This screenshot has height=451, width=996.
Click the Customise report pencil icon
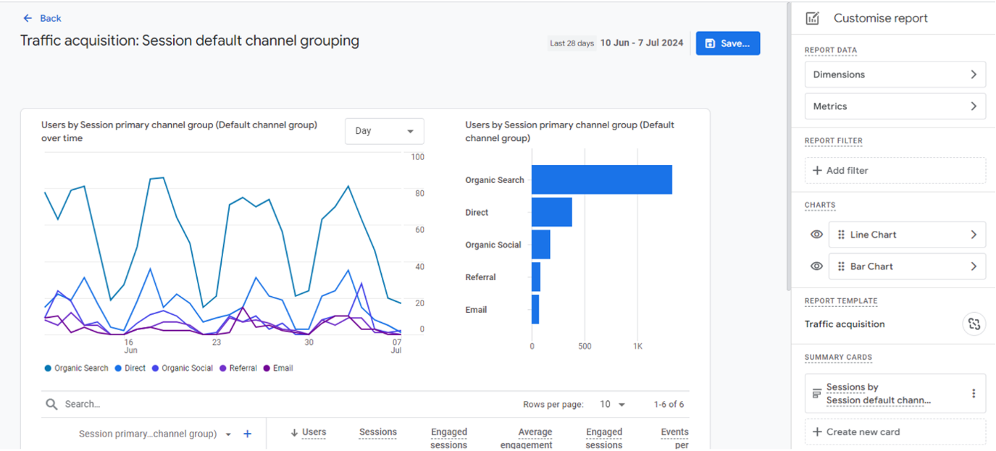813,18
